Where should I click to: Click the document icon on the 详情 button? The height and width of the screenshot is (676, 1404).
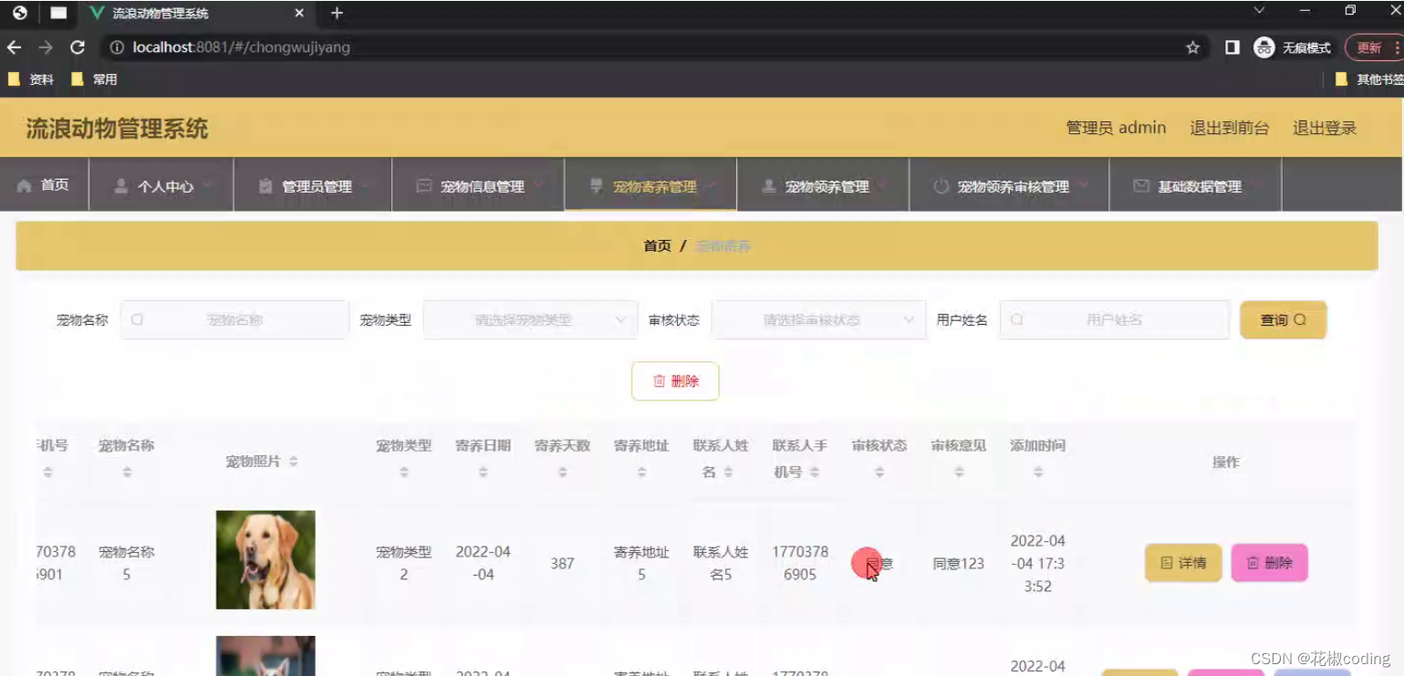point(1166,563)
